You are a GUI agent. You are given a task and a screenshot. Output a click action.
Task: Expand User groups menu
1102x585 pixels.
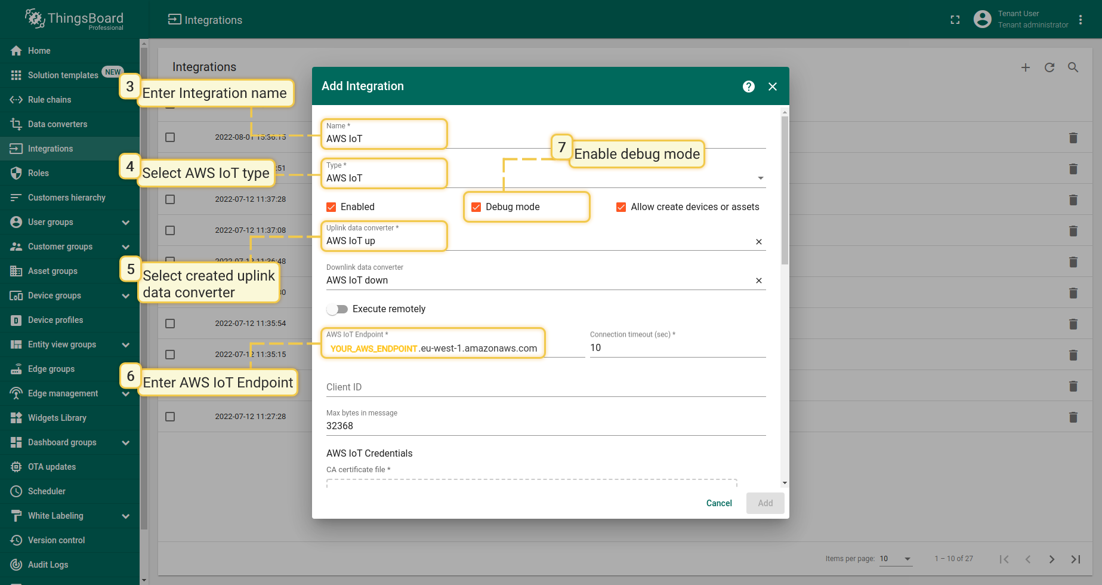(126, 223)
